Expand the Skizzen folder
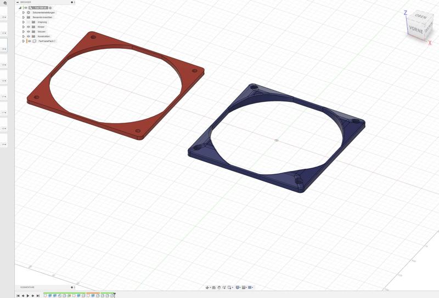The height and width of the screenshot is (298, 439). (24, 32)
